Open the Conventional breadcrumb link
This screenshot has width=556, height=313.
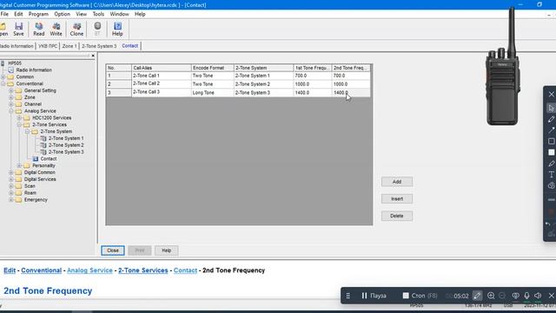tap(41, 270)
